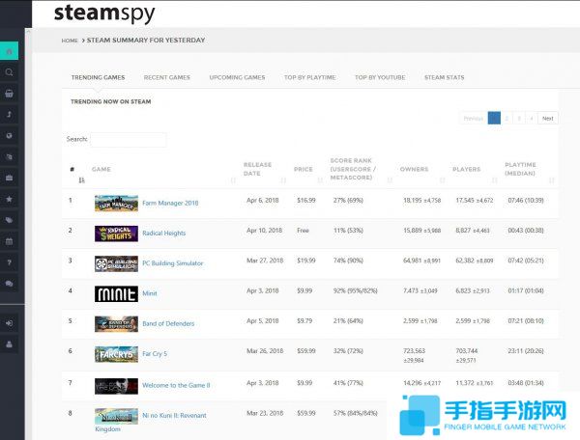Open the Minit game logo thumbnail

pyautogui.click(x=116, y=294)
